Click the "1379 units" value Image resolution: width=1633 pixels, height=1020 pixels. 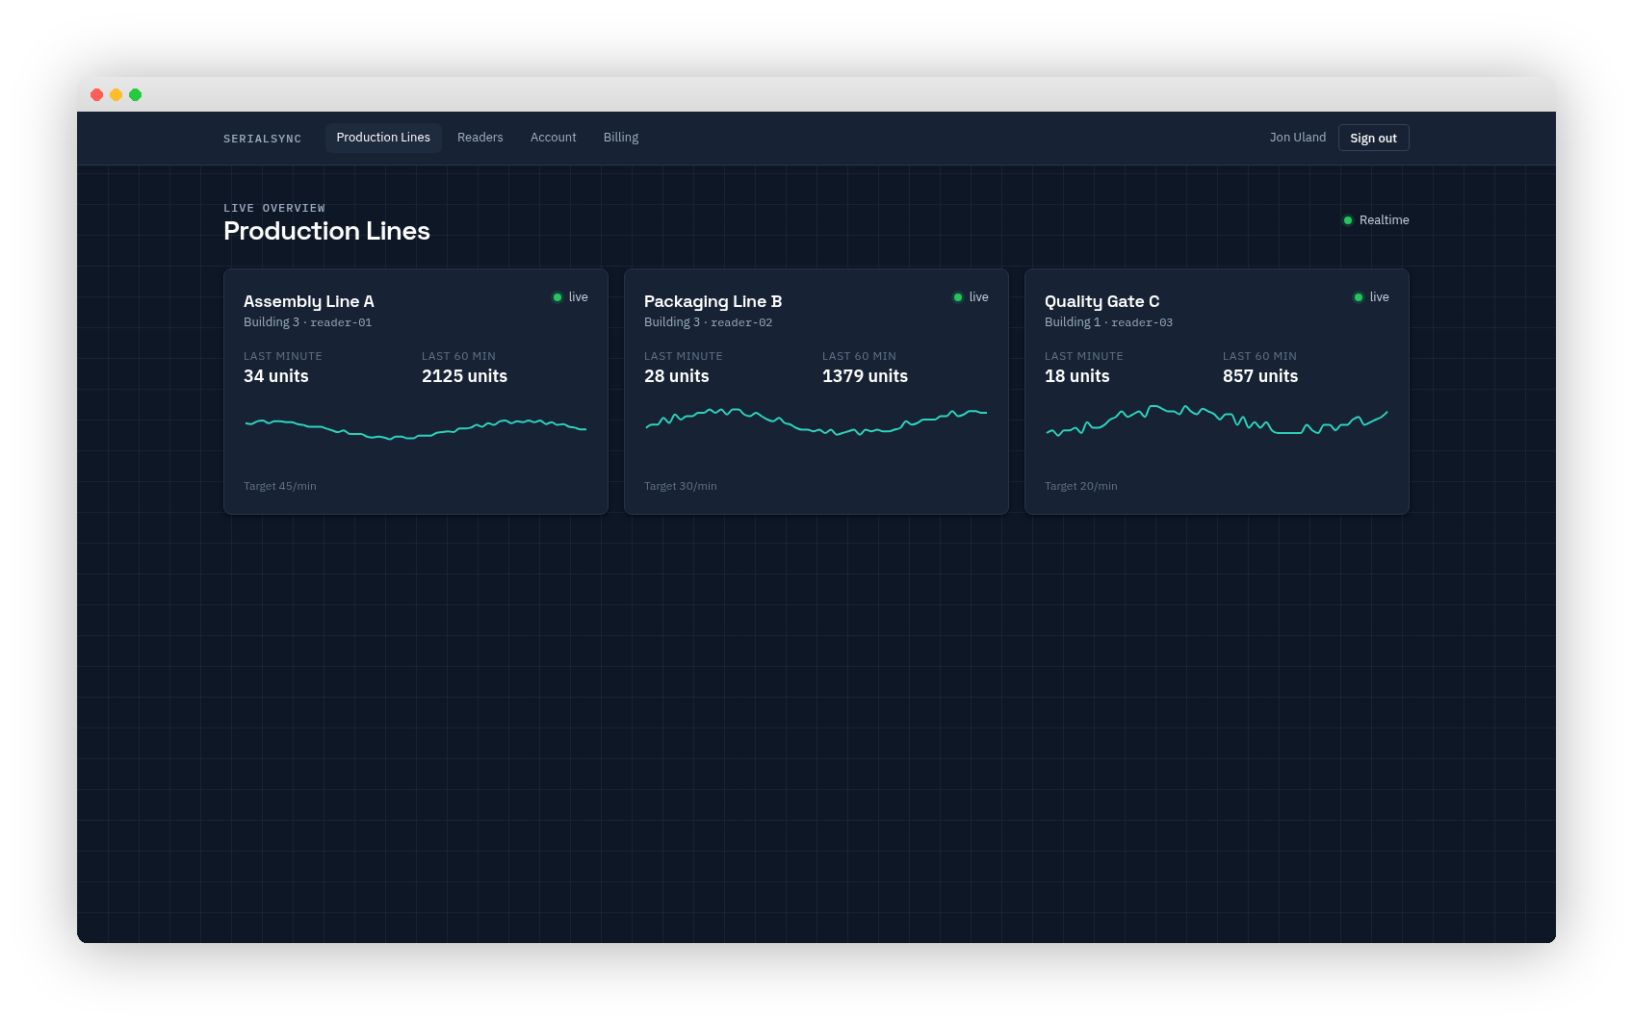pos(865,376)
